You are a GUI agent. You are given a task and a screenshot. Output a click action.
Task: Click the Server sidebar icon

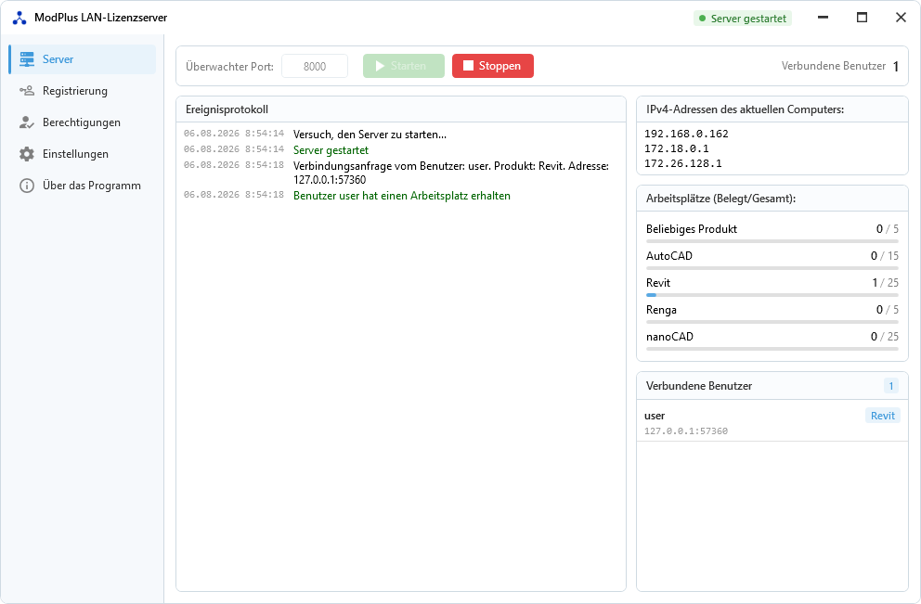[26, 59]
